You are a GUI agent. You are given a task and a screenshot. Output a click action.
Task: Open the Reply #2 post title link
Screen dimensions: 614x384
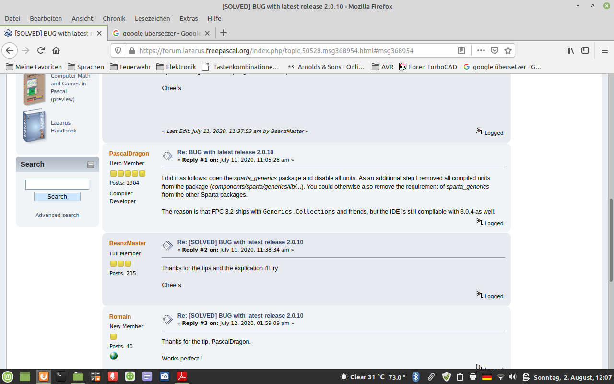point(240,242)
